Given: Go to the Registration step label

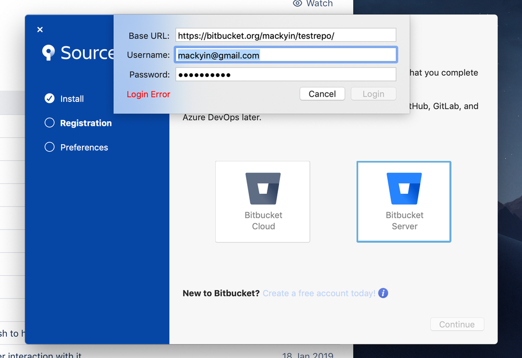Looking at the screenshot, I should tap(86, 123).
